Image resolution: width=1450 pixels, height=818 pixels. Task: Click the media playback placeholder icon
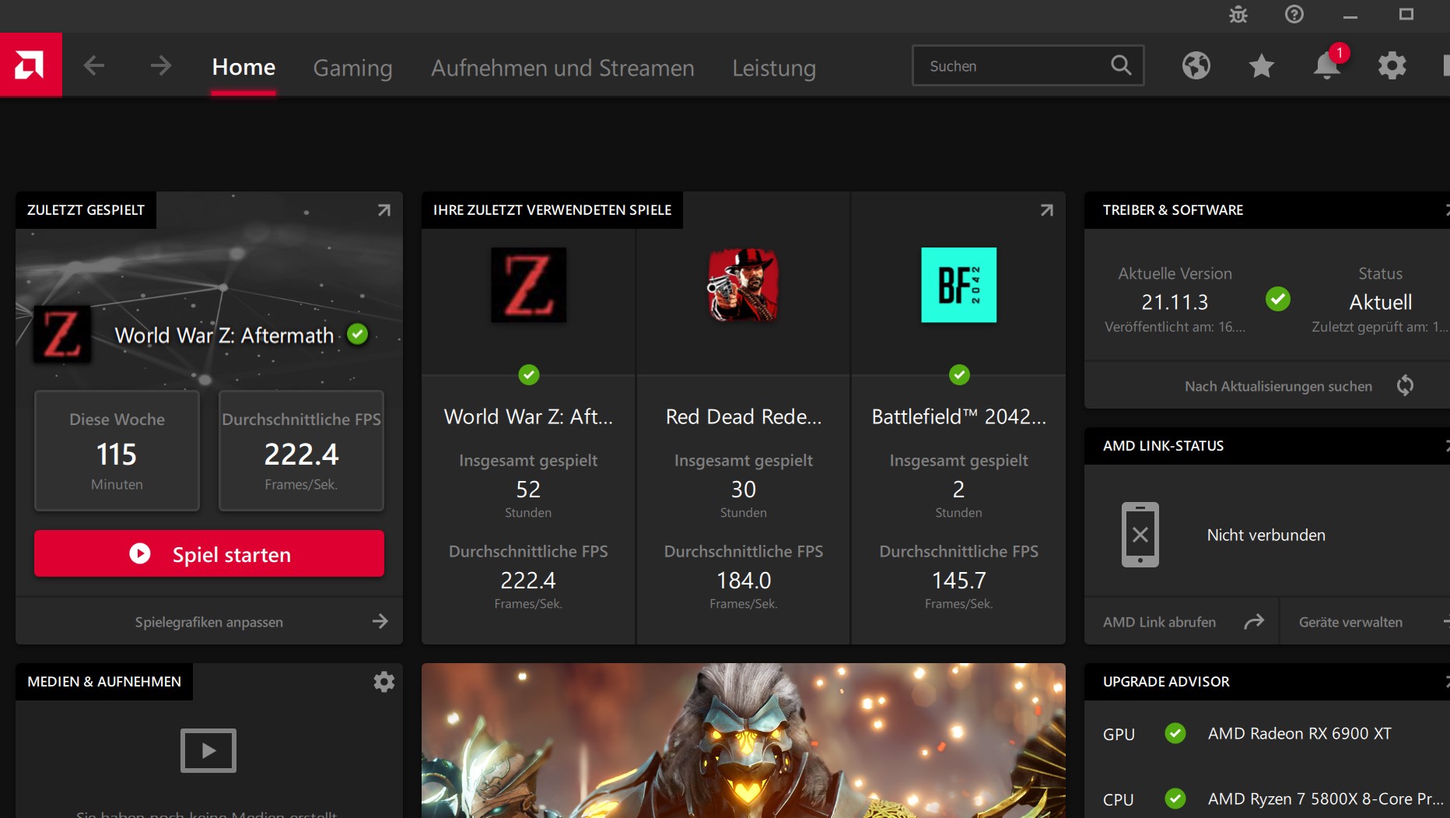208,750
